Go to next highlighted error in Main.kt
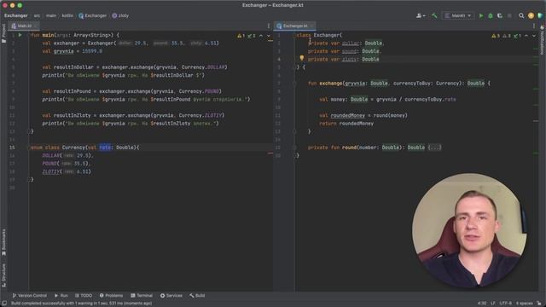This screenshot has height=307, width=546. coord(269,36)
